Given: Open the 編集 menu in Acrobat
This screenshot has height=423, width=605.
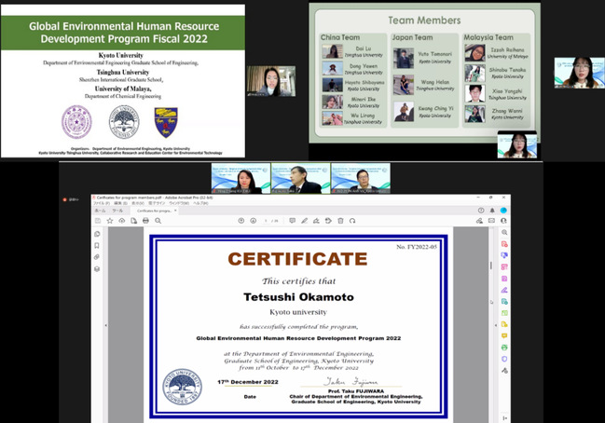Looking at the screenshot, I should tap(120, 203).
